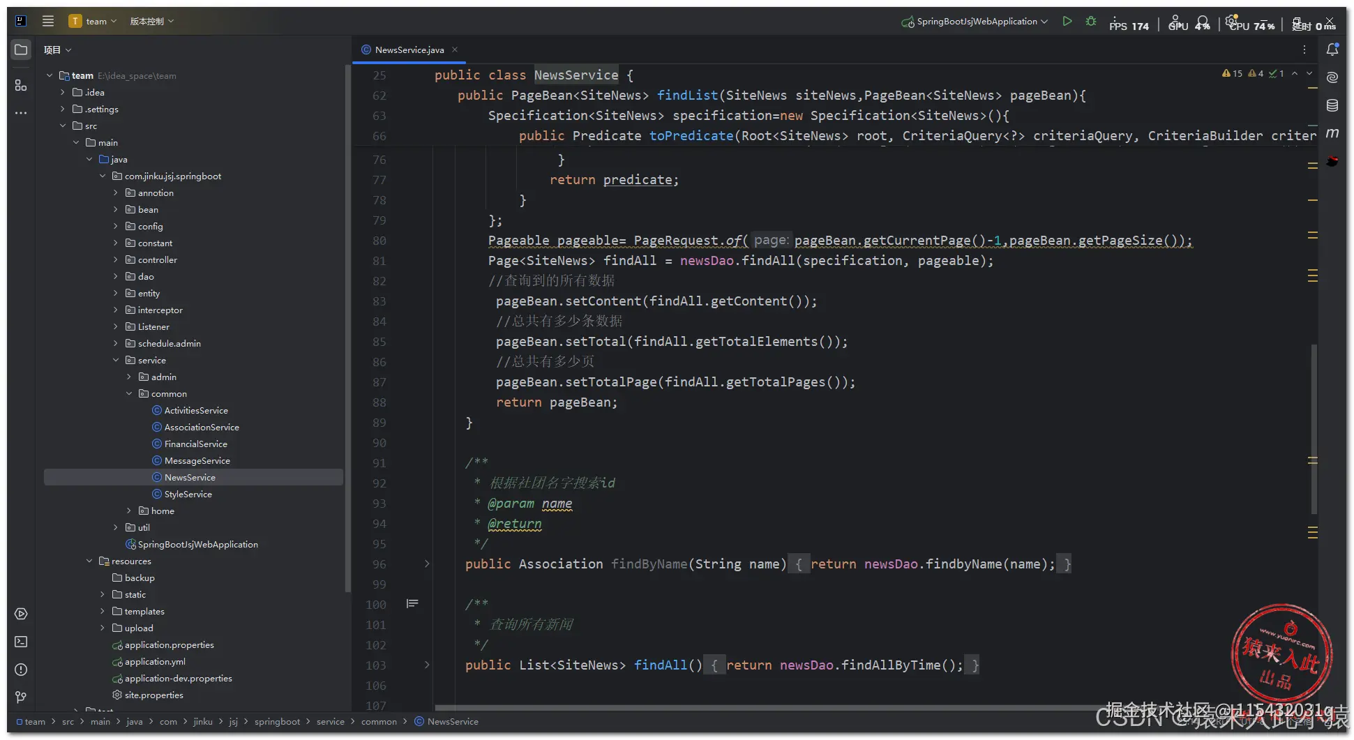Open the AI Assistant spiral icon
This screenshot has height=740, width=1354.
tap(1332, 77)
